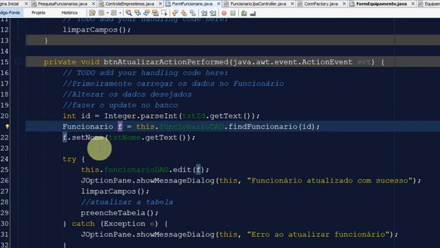Click the green Comment code icon
Image resolution: width=440 pixels, height=248 pixels.
244,13
